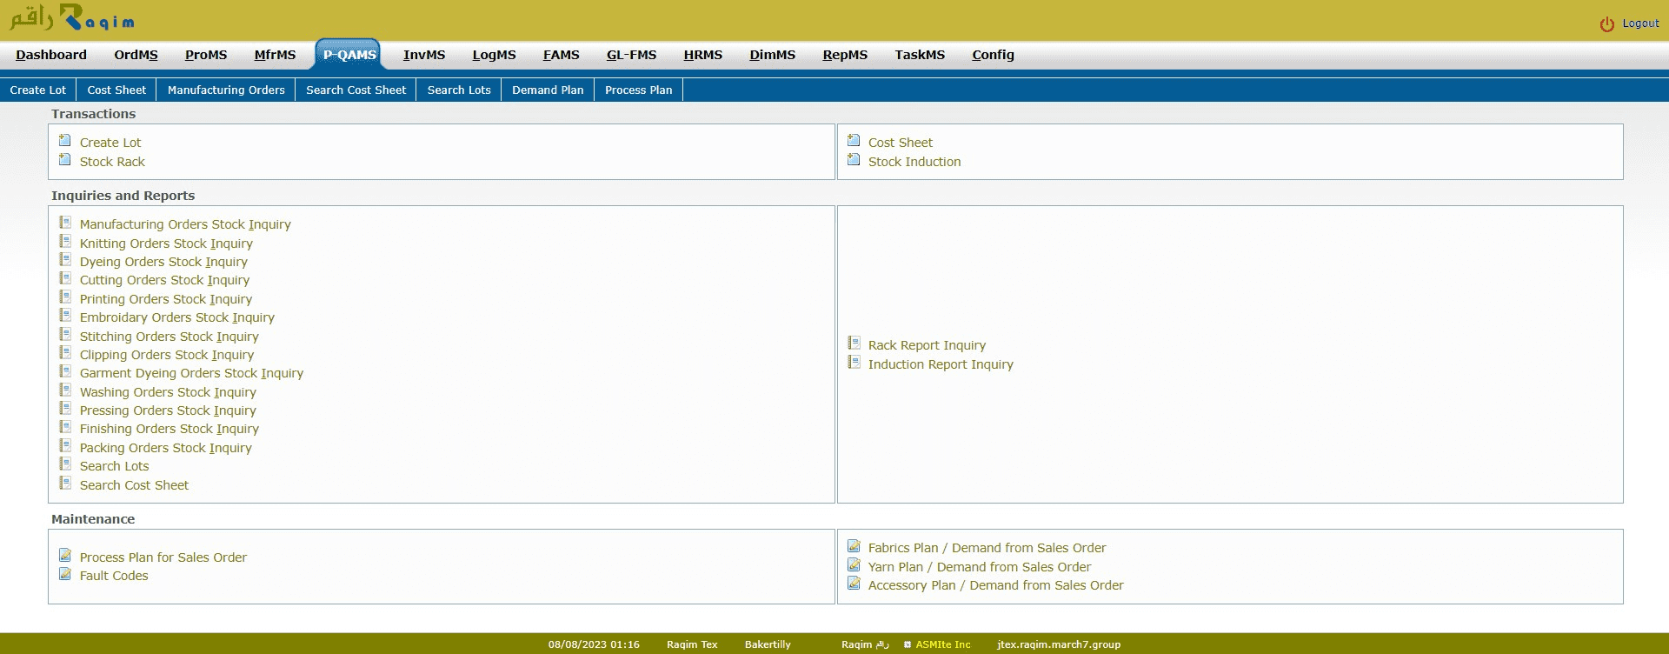Screen dimensions: 1669x654
Task: Click the document icon beside Create Lot
Action: tap(65, 141)
